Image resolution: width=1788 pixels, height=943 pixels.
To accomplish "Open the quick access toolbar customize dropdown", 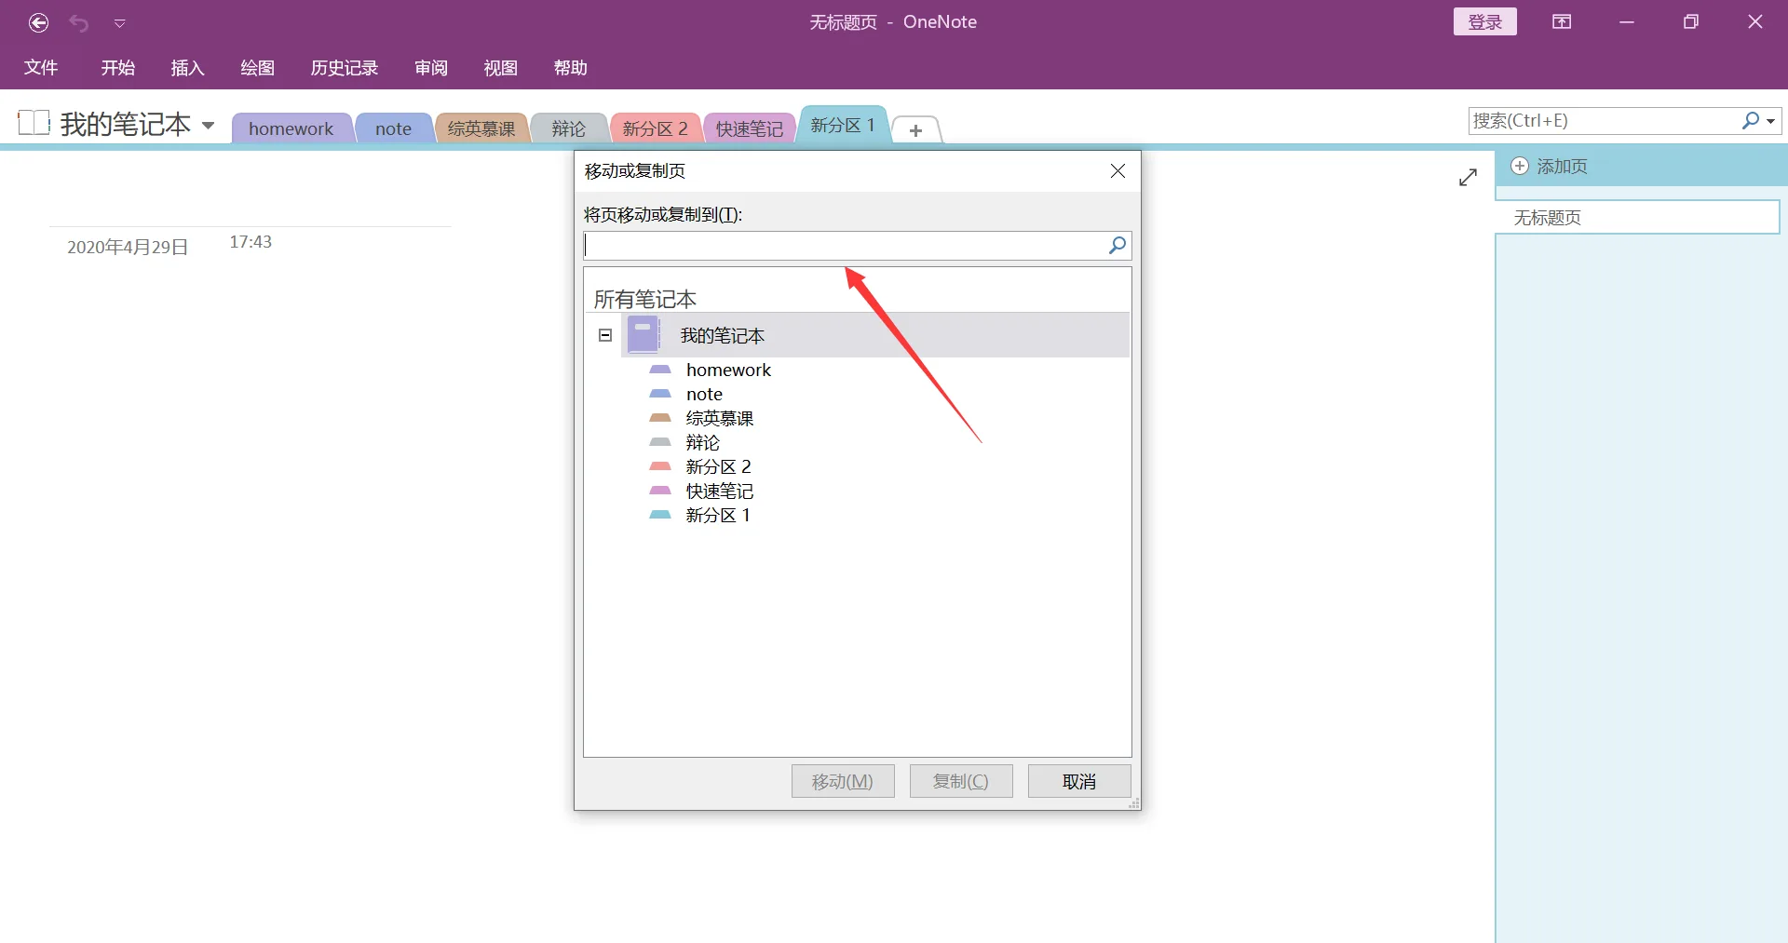I will point(119,23).
